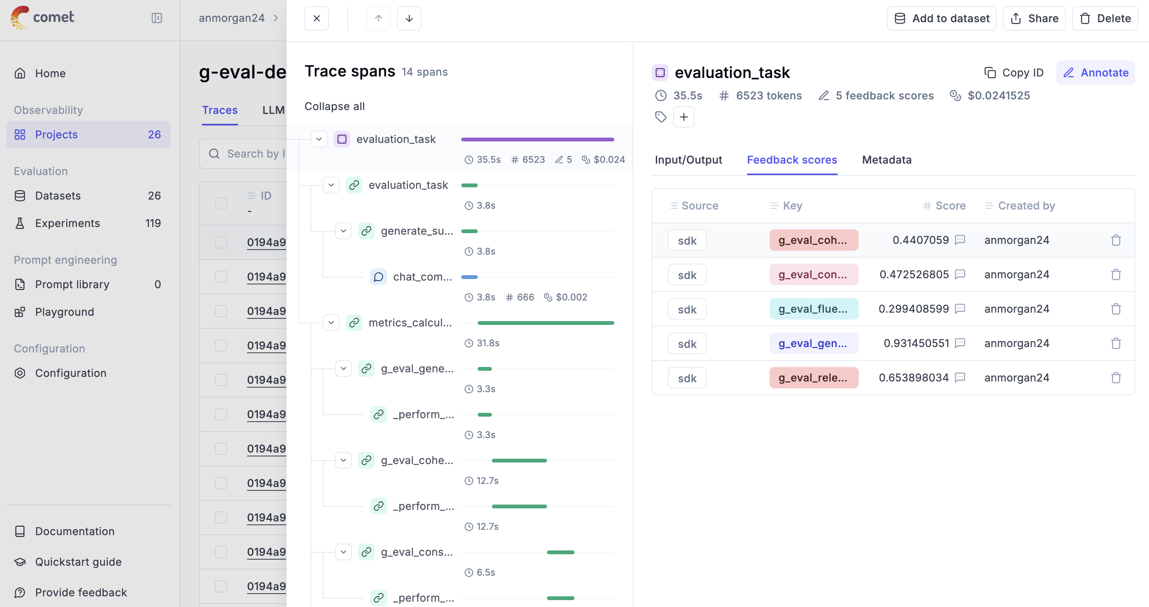This screenshot has width=1149, height=607.
Task: Delete the g_eval_coh feedback score row
Action: 1116,240
